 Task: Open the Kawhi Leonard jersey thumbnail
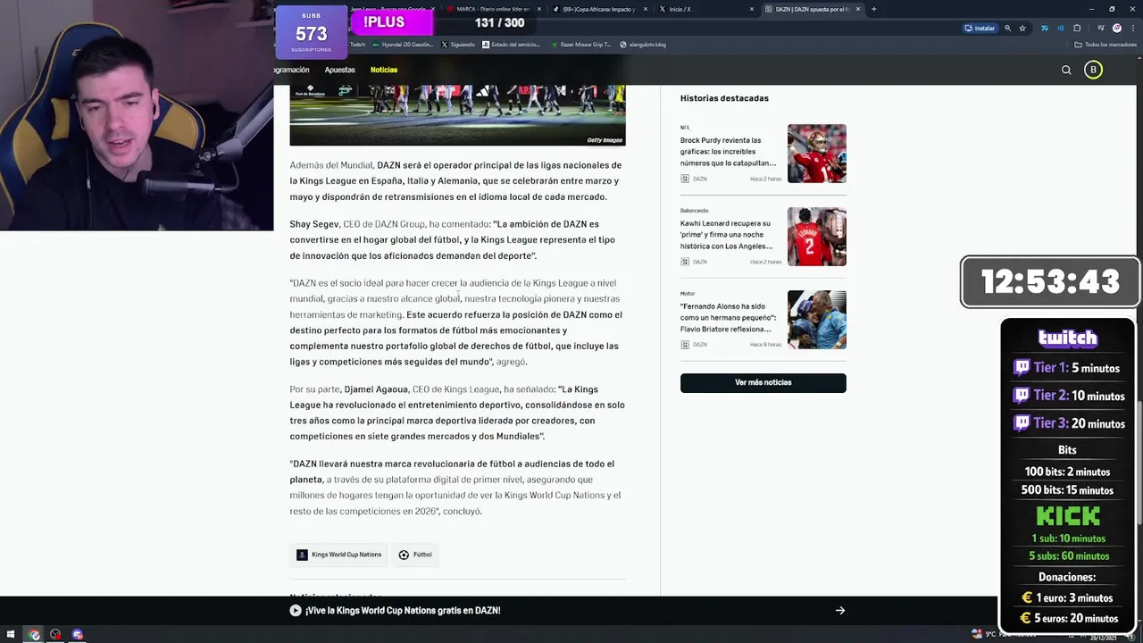(816, 237)
